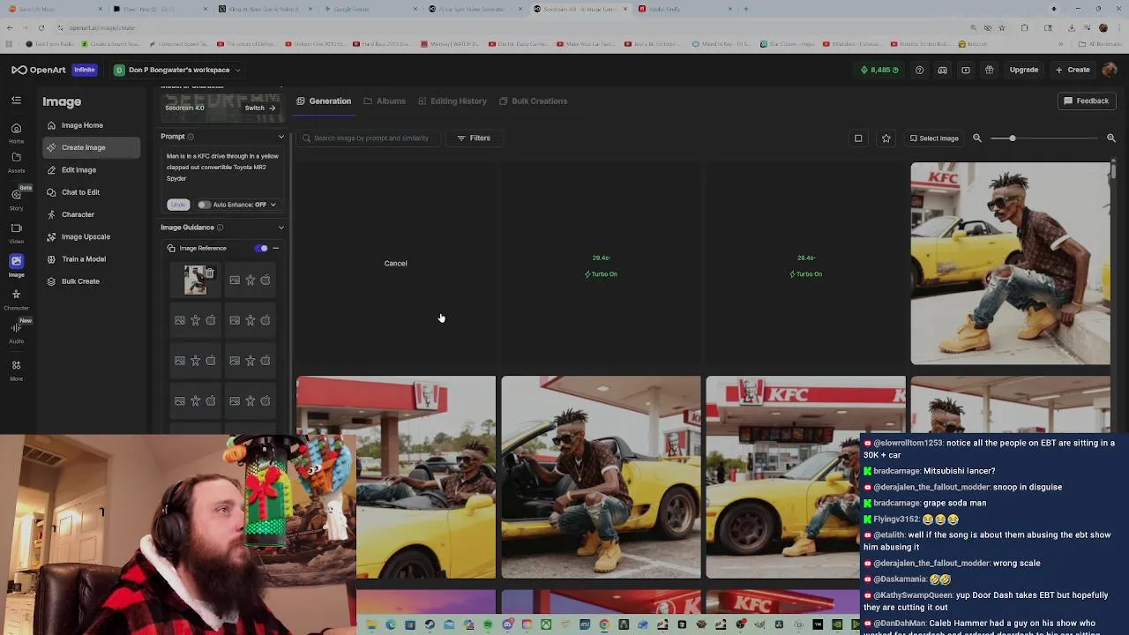Collapse Image Reference with minus button

click(276, 248)
